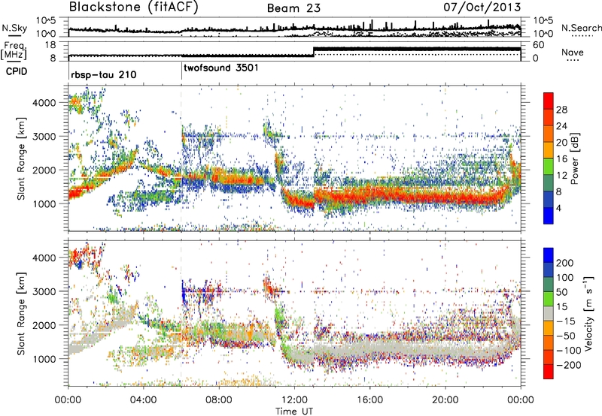The image size is (602, 416).
Task: Click the Velocity [m s-1] colorbar title
Action: 588,313
